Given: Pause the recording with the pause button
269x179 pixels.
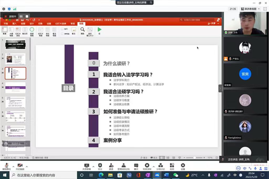Looking at the screenshot, I should (x=21, y=16).
